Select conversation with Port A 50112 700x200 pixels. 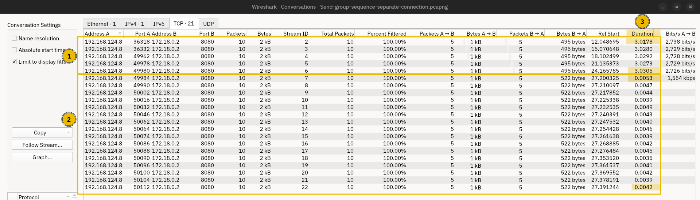pyautogui.click(x=389, y=187)
